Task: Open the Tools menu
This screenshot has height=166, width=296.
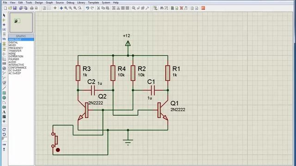Action: [29, 3]
